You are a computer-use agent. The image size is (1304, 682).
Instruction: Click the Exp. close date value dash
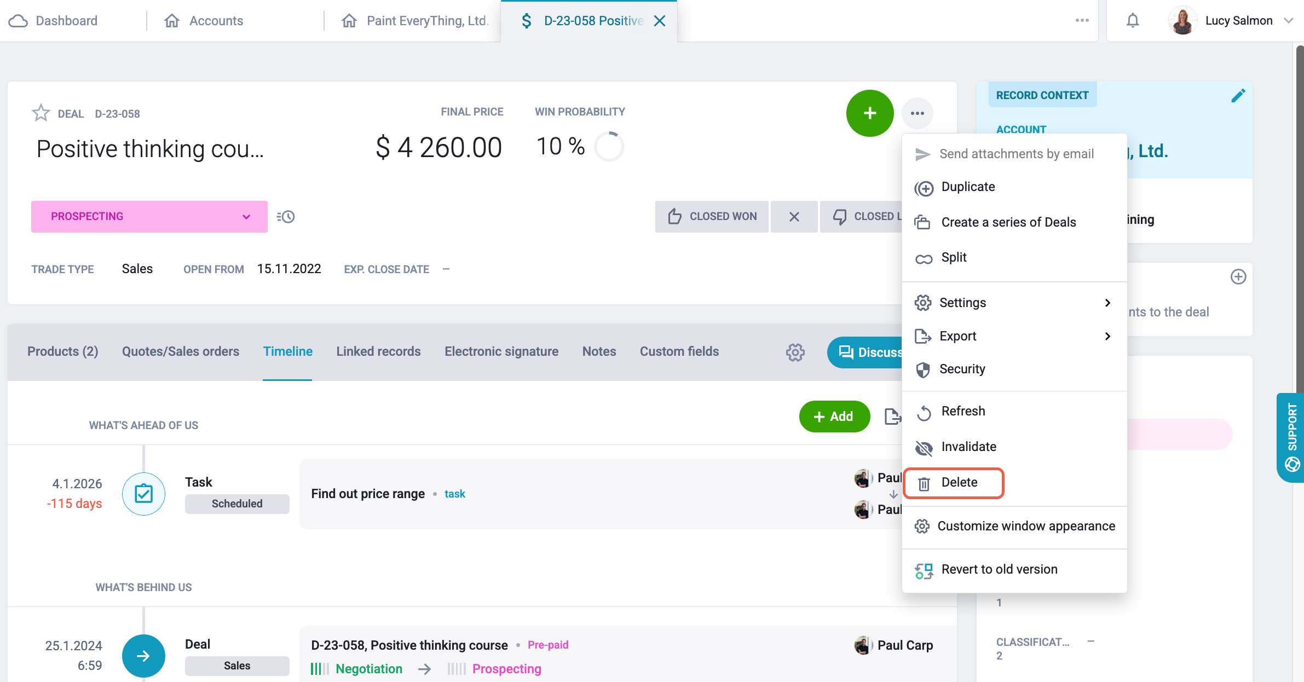tap(446, 269)
